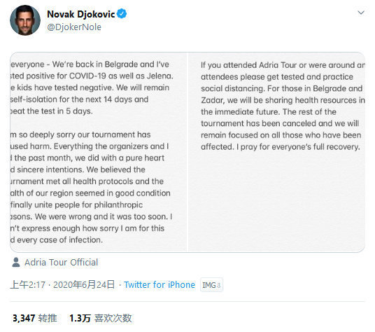Open the @DjokerNole handle link

coord(74,27)
